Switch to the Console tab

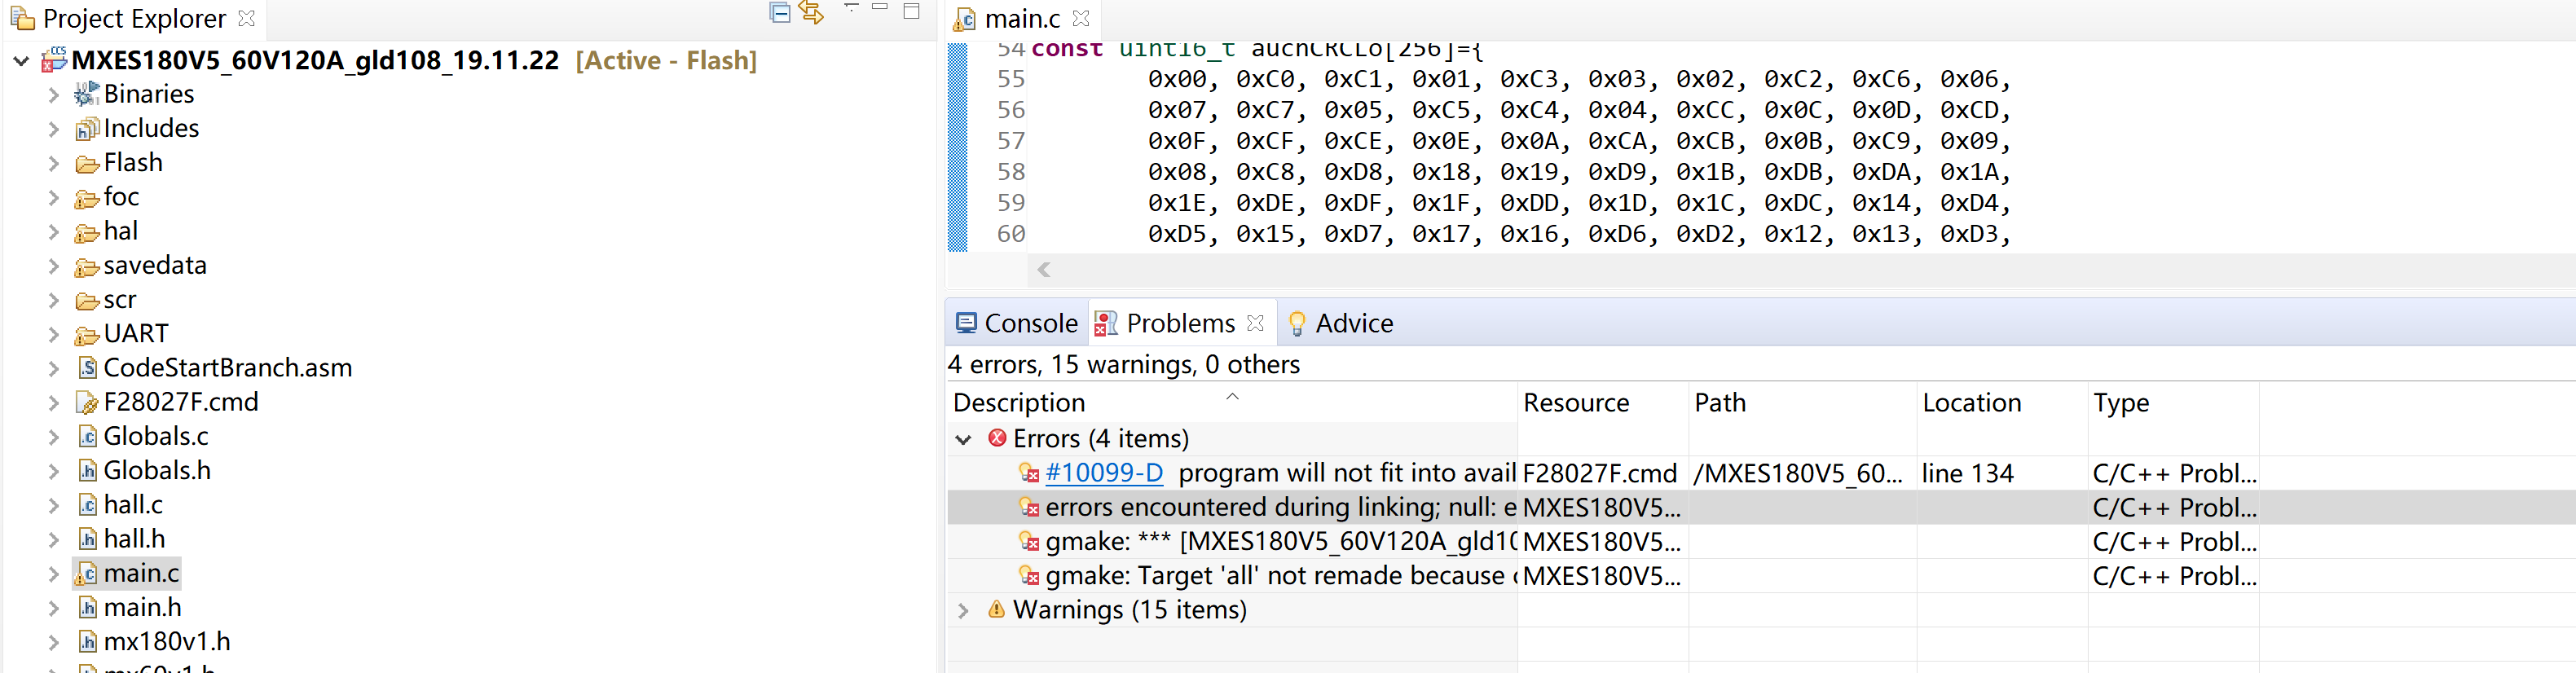point(1018,324)
